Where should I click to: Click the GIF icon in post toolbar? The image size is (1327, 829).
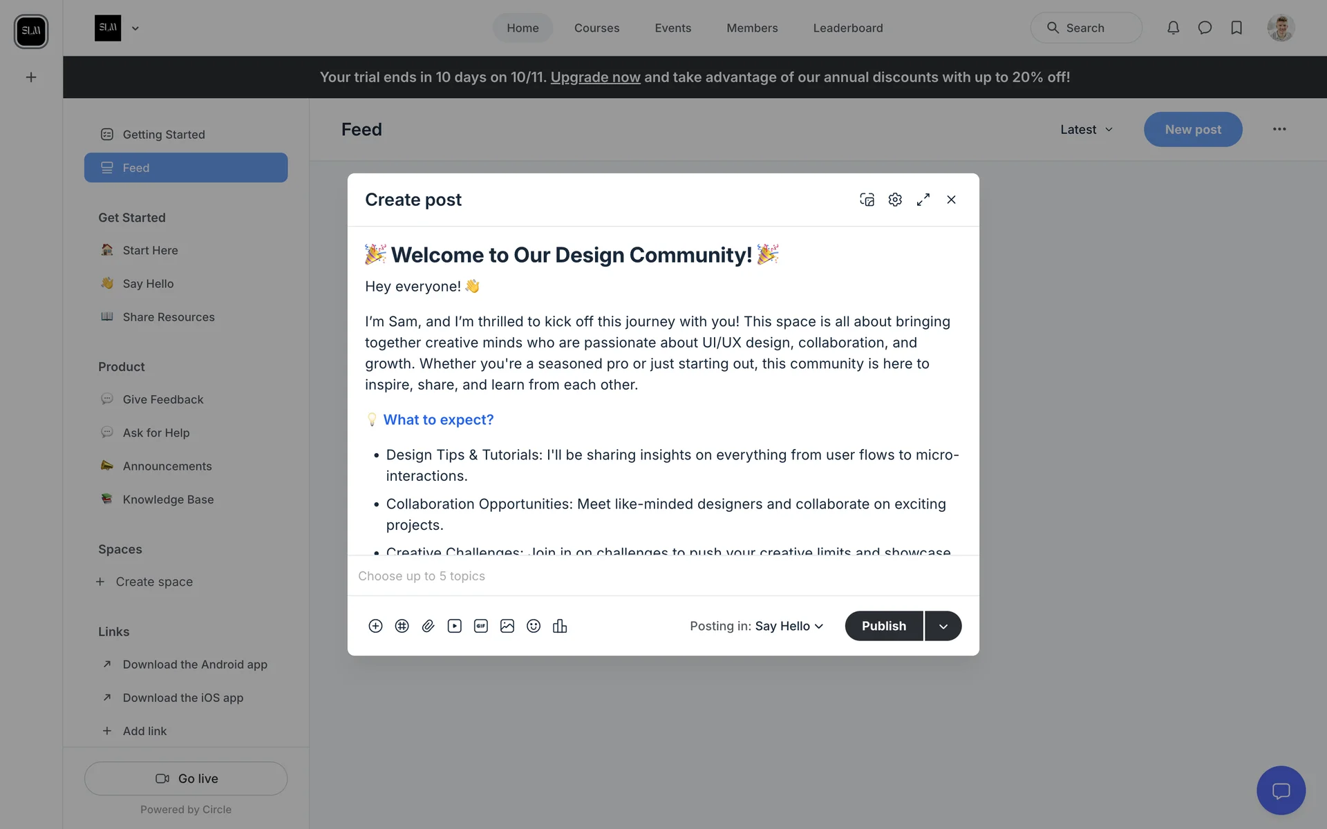pos(481,626)
